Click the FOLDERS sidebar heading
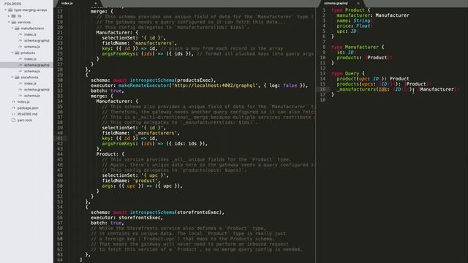 pyautogui.click(x=13, y=4)
